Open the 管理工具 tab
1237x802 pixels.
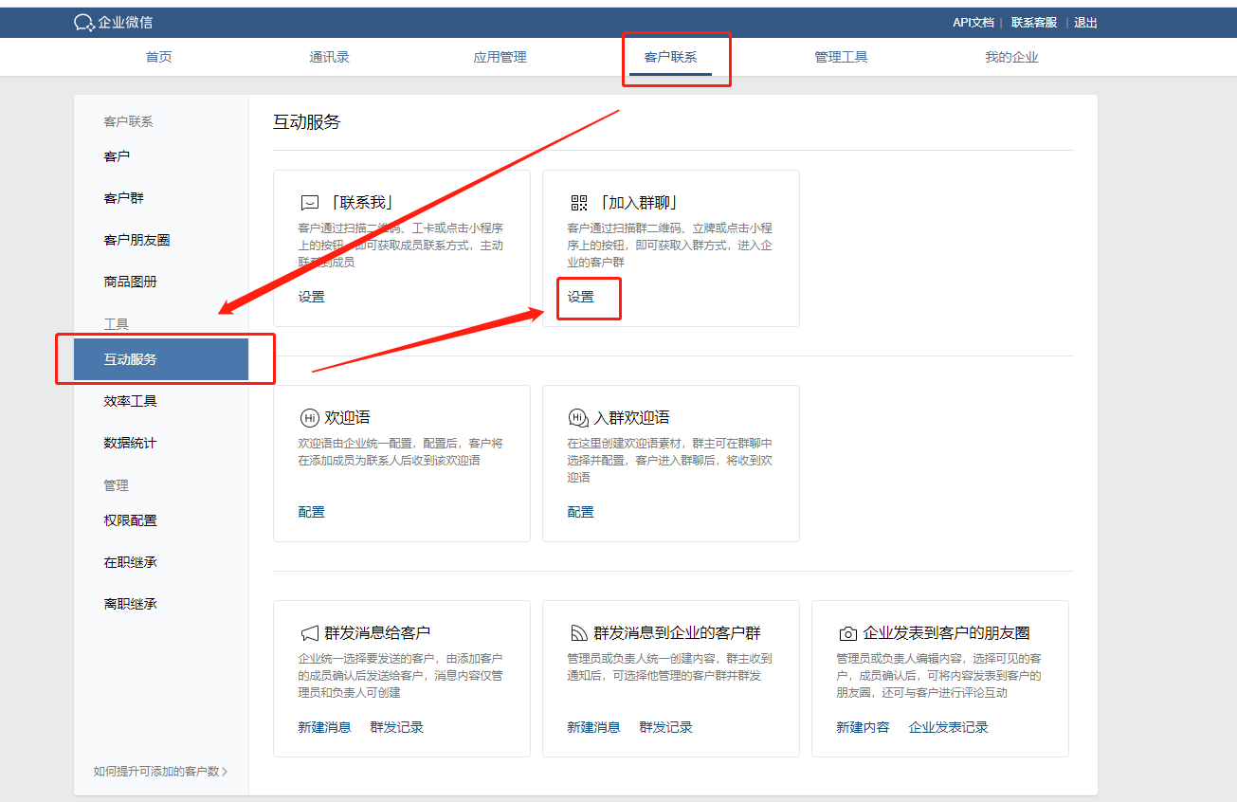click(841, 57)
